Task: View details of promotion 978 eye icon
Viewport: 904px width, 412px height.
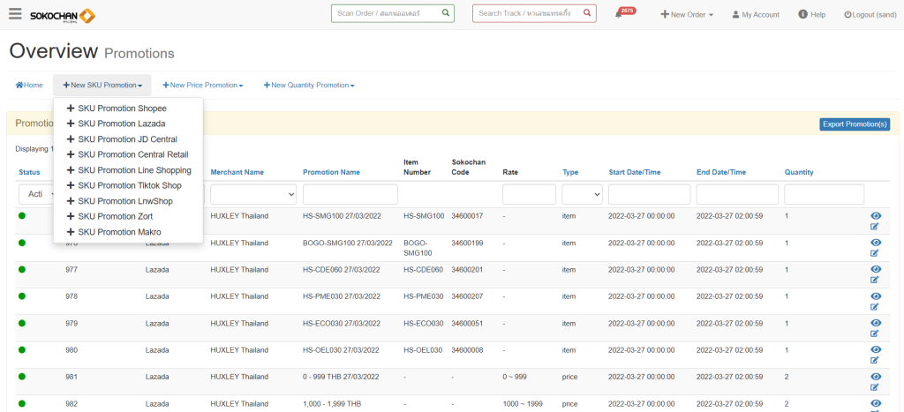Action: point(875,296)
